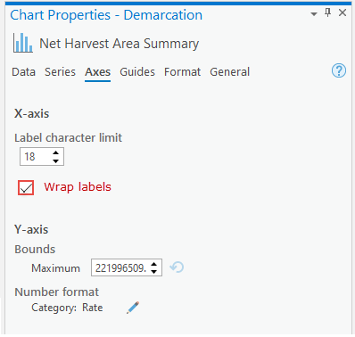Screen dimensions: 355x337
Task: Click the Wrap labels text label
Action: coord(78,187)
